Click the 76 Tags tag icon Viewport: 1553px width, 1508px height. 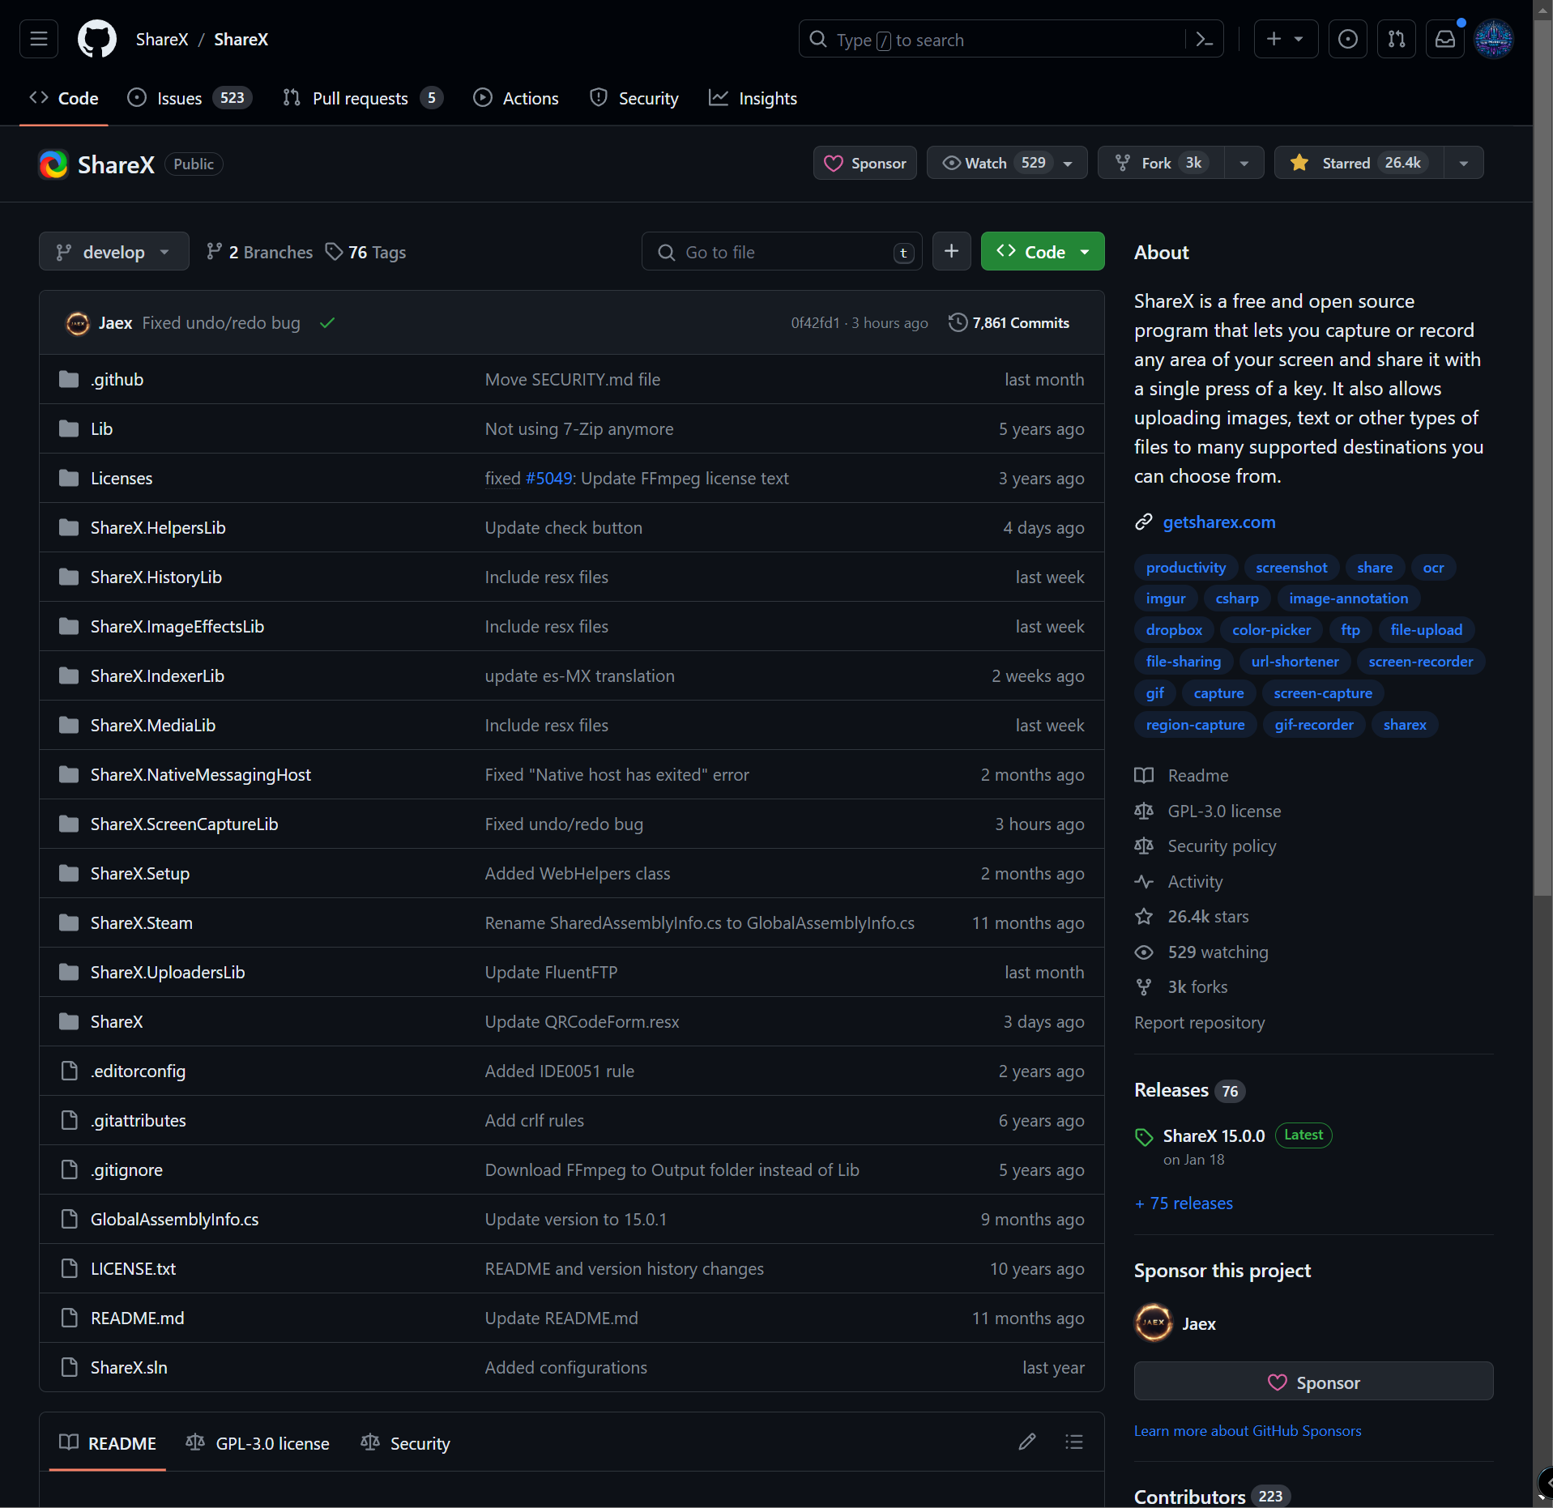coord(334,252)
